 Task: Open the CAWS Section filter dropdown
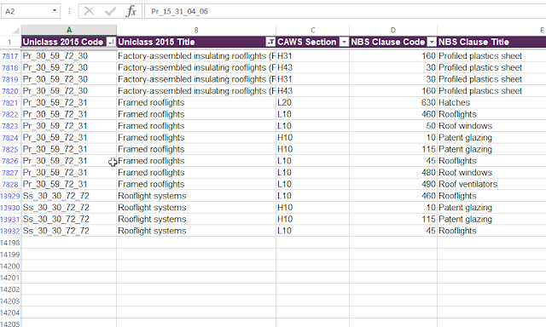(344, 42)
